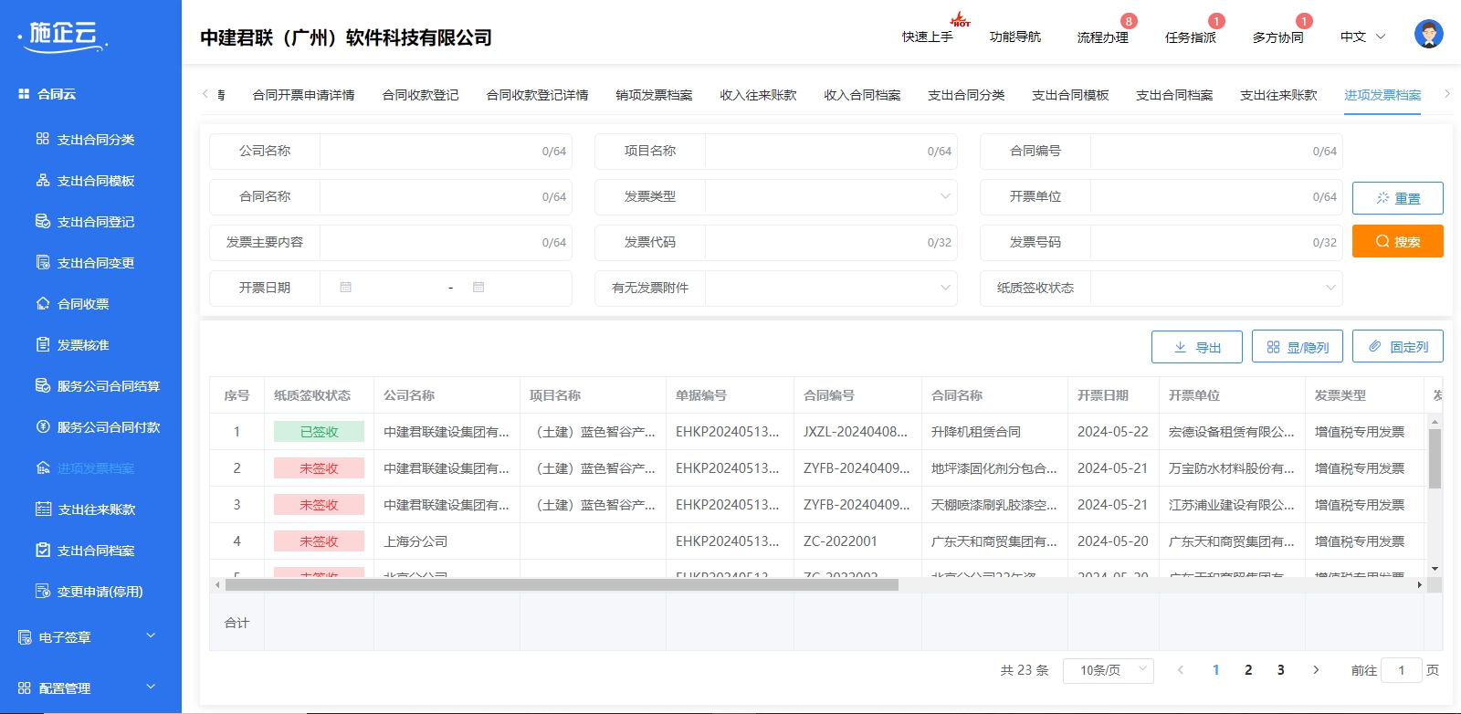Screen dimensions: 1461x714
Task: Click the orange 搜索 button
Action: point(1398,241)
